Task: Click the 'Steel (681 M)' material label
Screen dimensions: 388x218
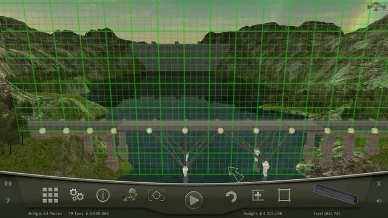Action: click(x=326, y=214)
